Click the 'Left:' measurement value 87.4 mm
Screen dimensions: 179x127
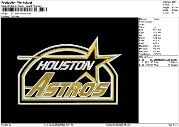click(157, 30)
